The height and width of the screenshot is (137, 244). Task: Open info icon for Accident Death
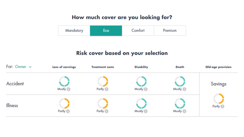pos(184,89)
